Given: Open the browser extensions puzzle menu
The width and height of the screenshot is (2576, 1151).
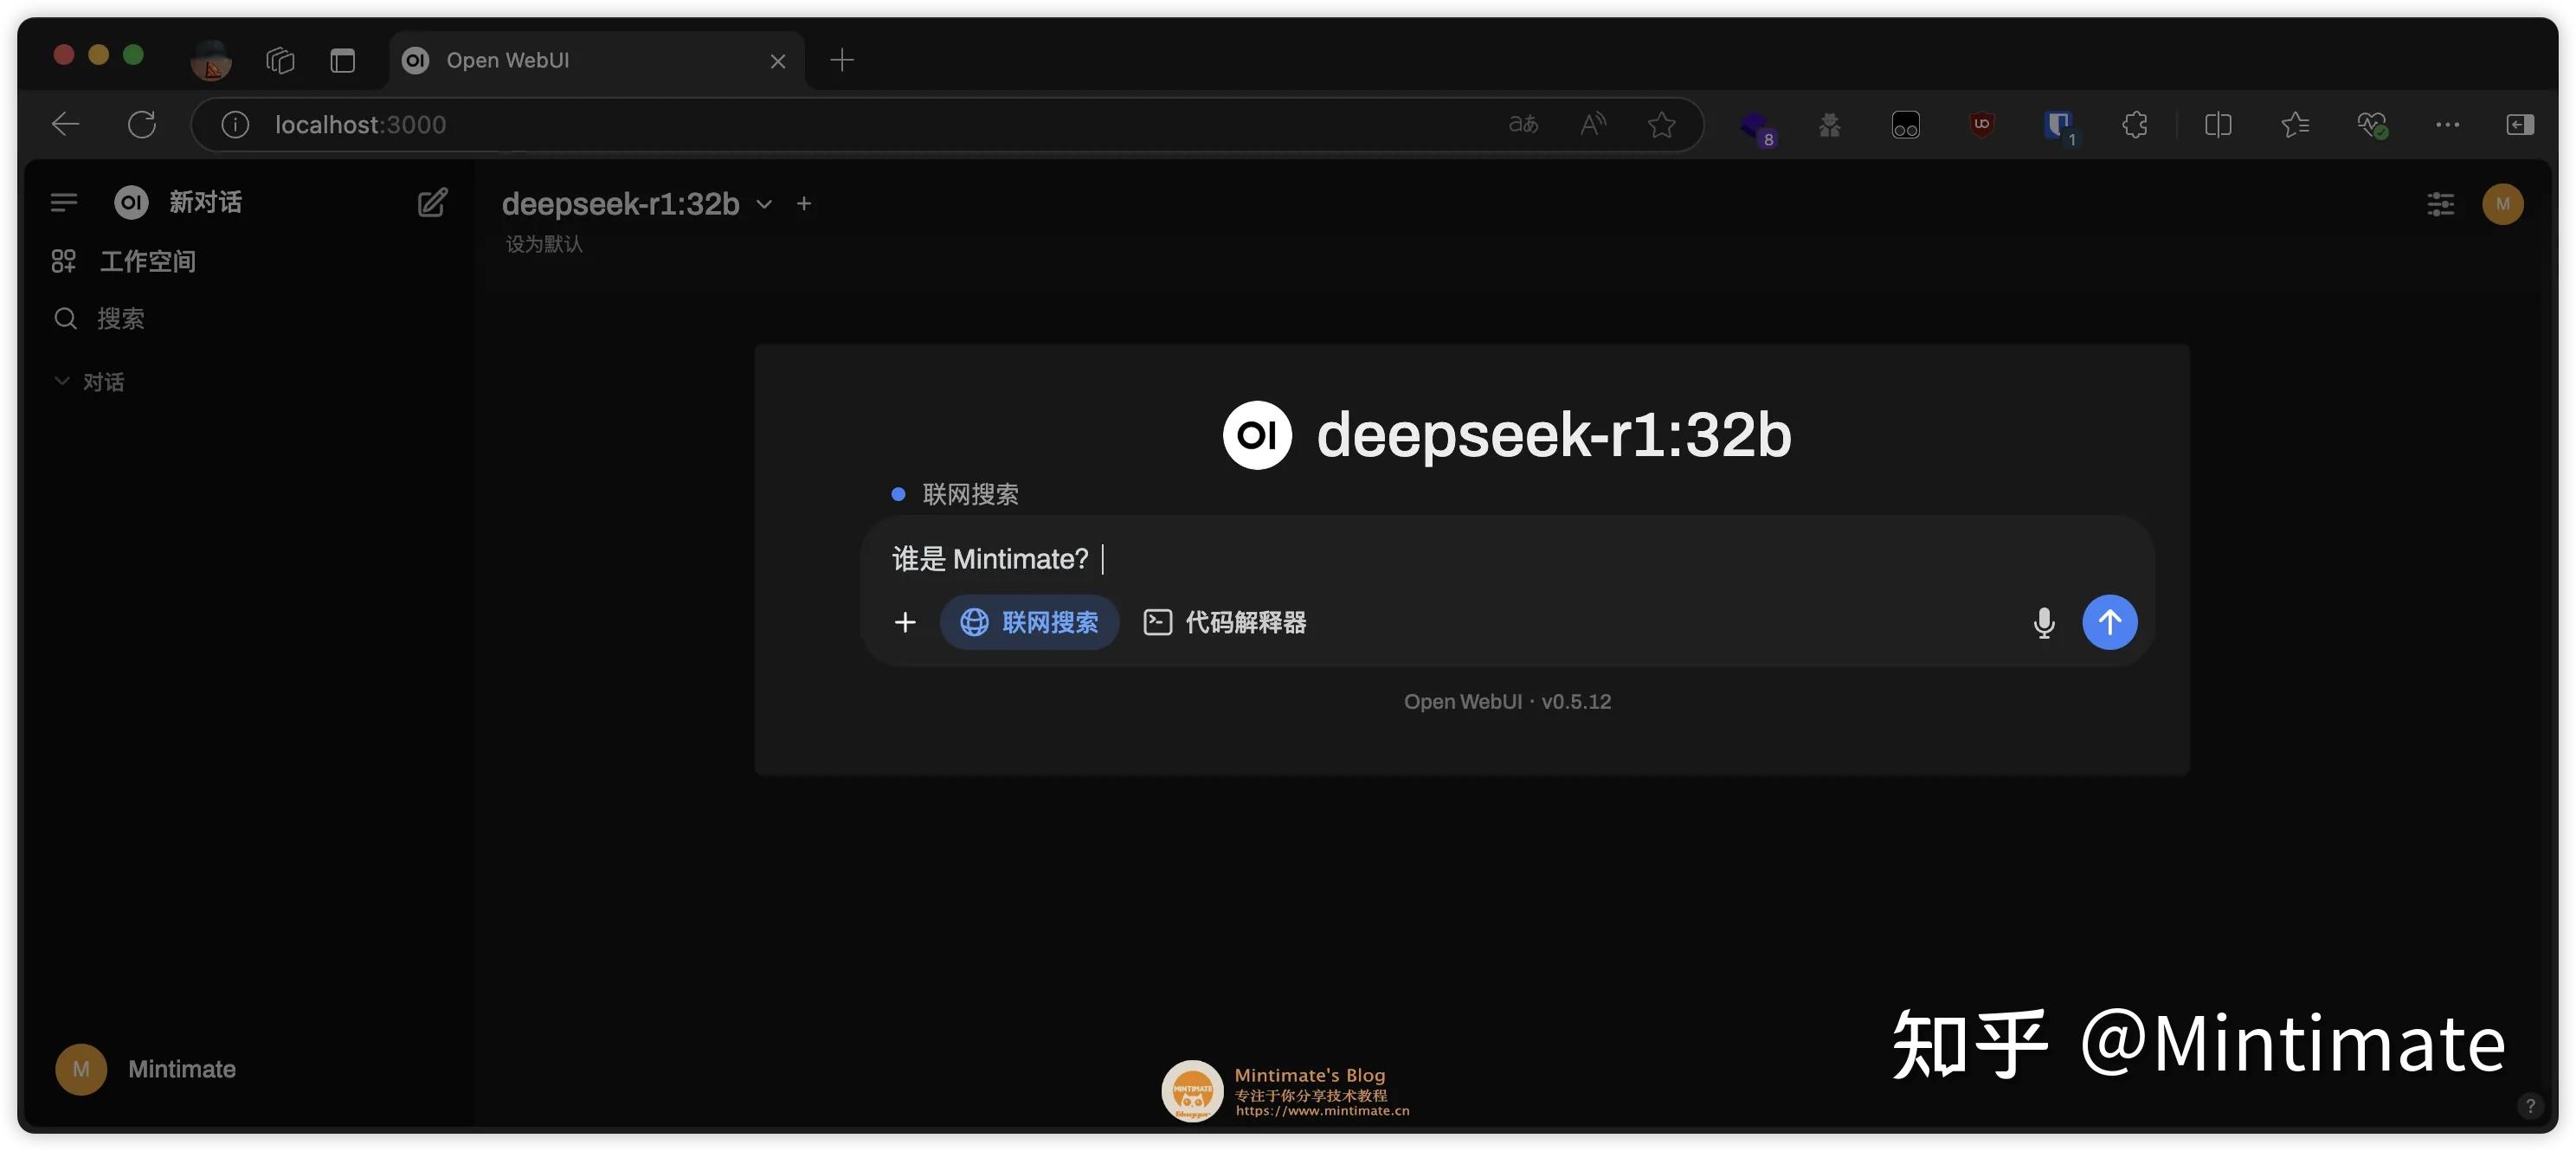Looking at the screenshot, I should (2135, 124).
